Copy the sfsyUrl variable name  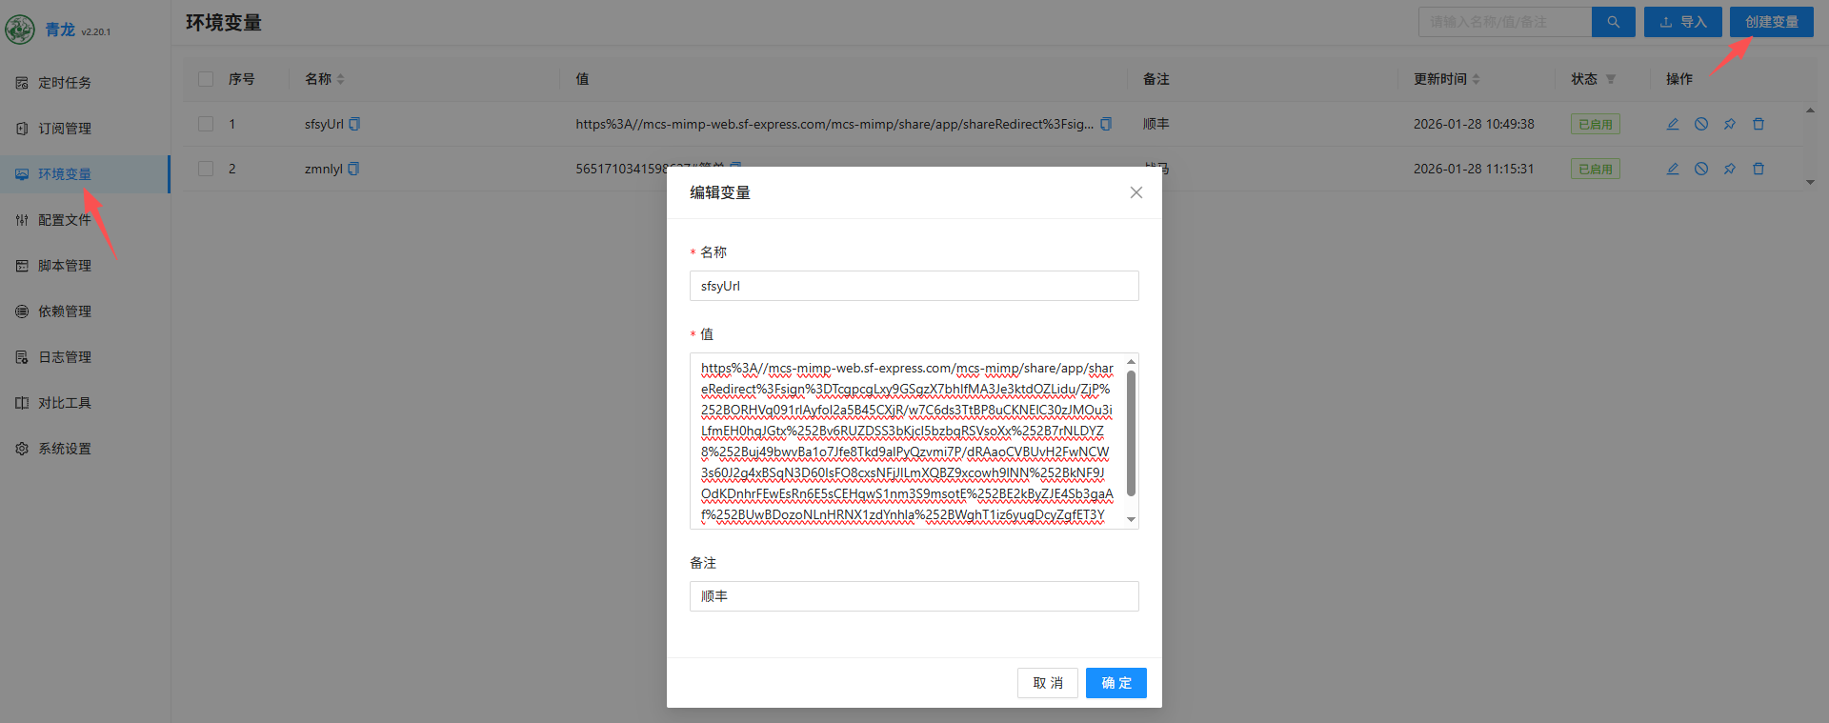354,124
